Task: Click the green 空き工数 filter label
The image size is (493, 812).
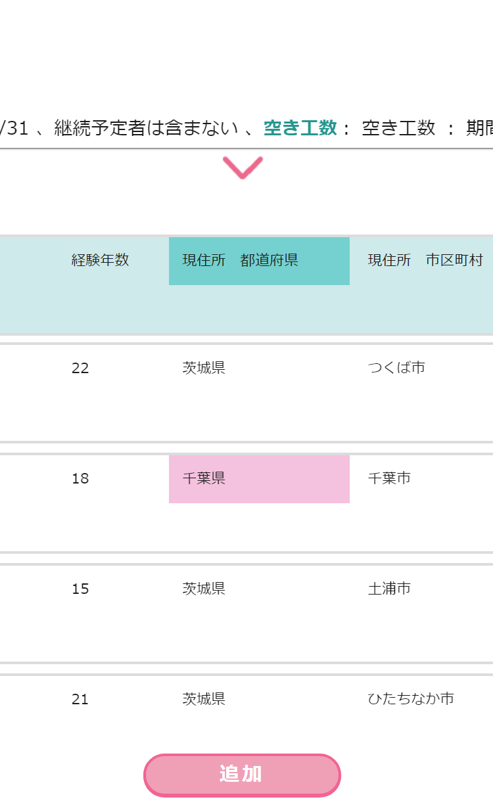Action: coord(300,128)
